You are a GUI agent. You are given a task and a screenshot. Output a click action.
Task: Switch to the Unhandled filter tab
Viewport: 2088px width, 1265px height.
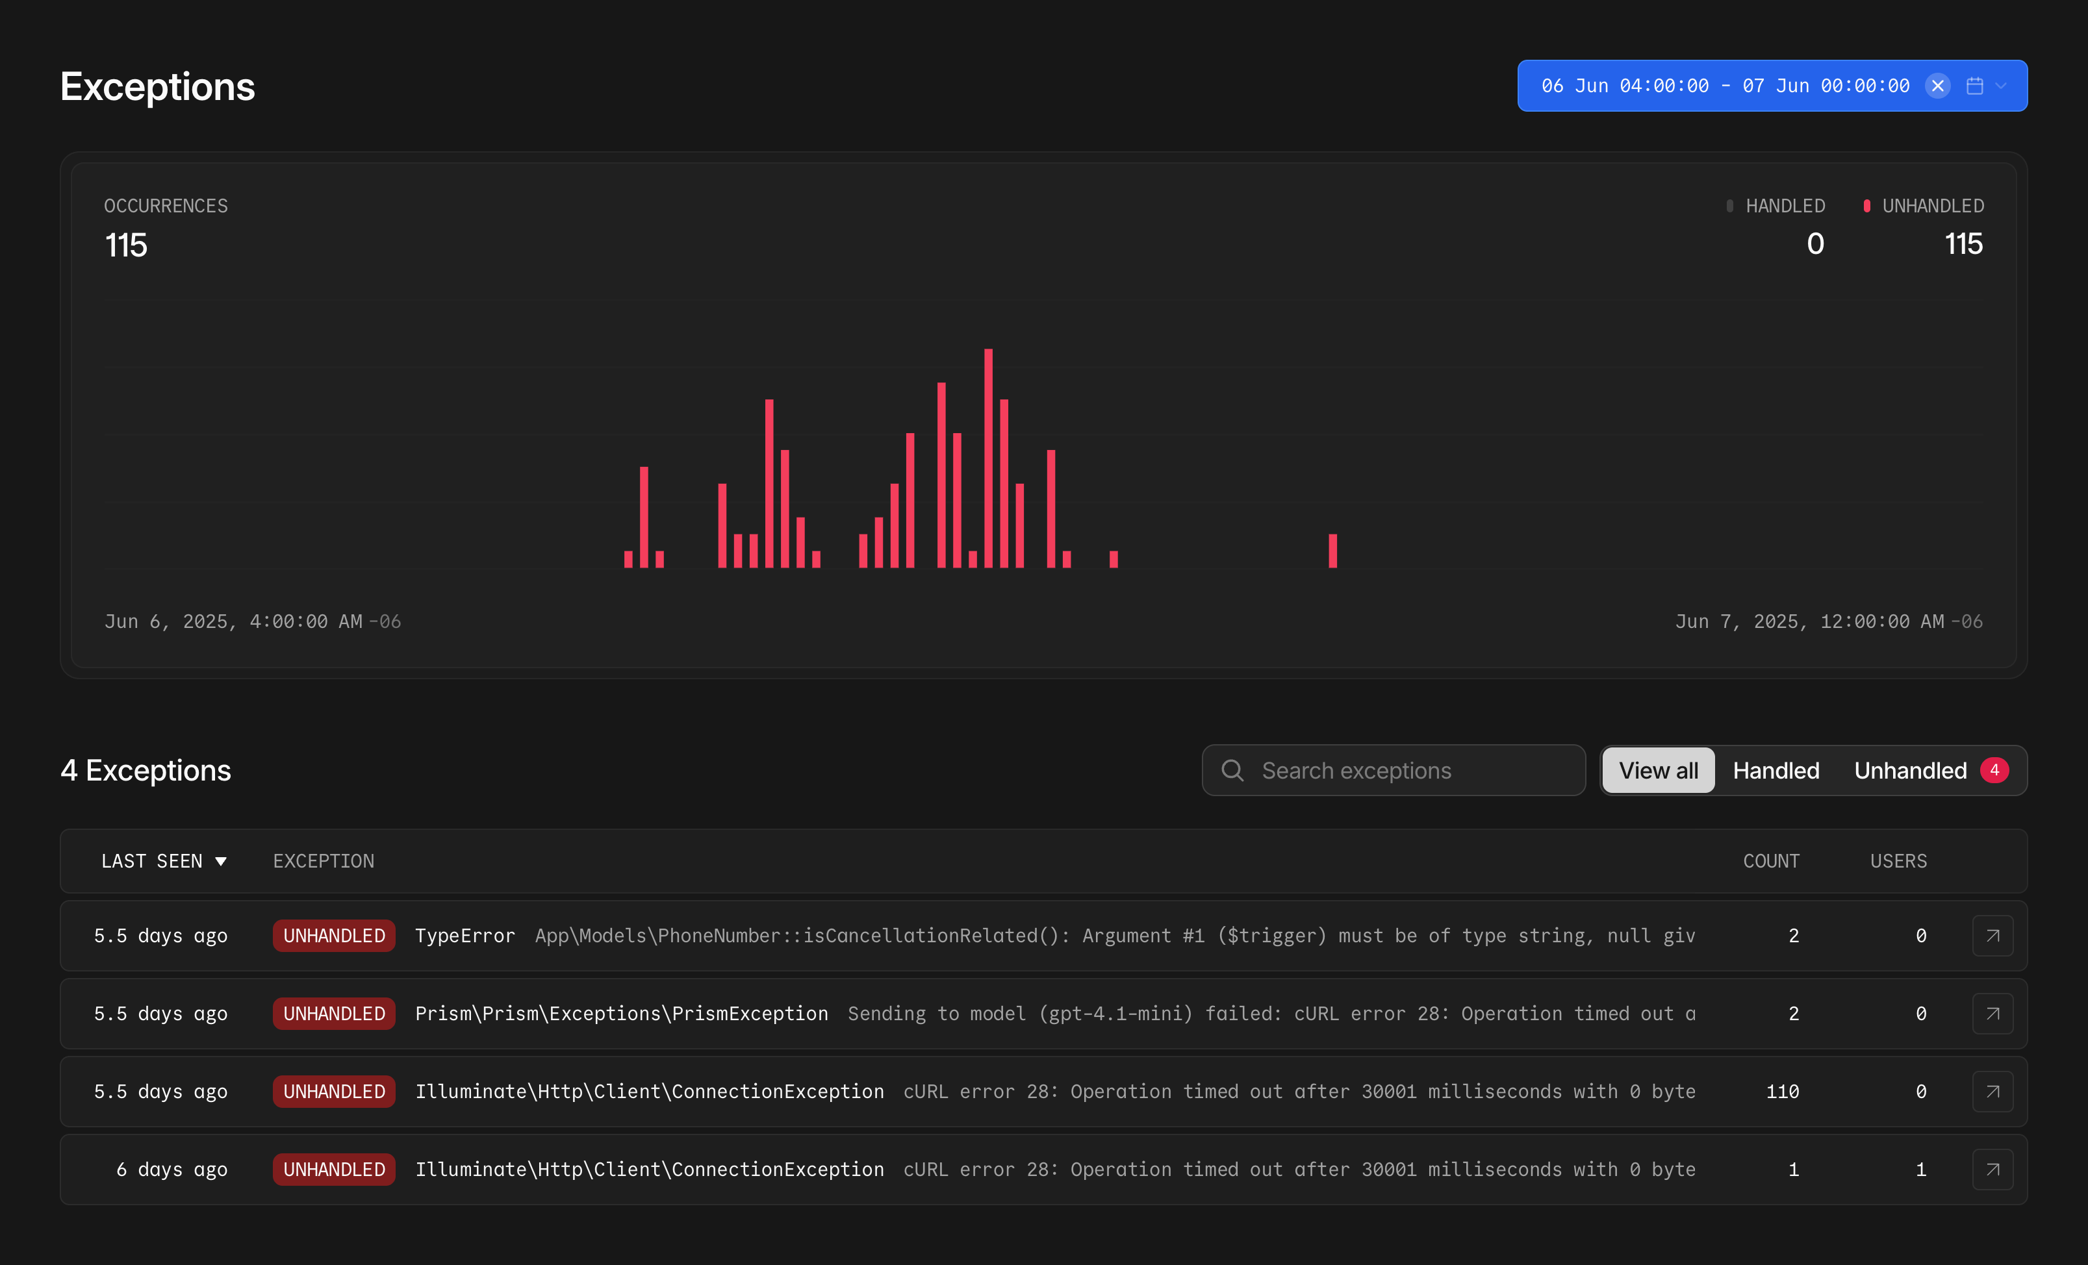tap(1910, 770)
